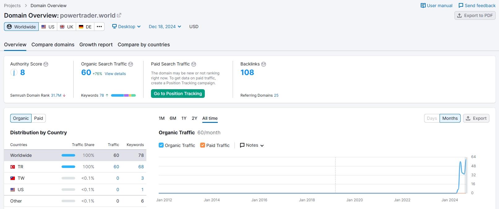Click the Send feedback speech bubble icon
The width and height of the screenshot is (499, 209).
(x=461, y=6)
